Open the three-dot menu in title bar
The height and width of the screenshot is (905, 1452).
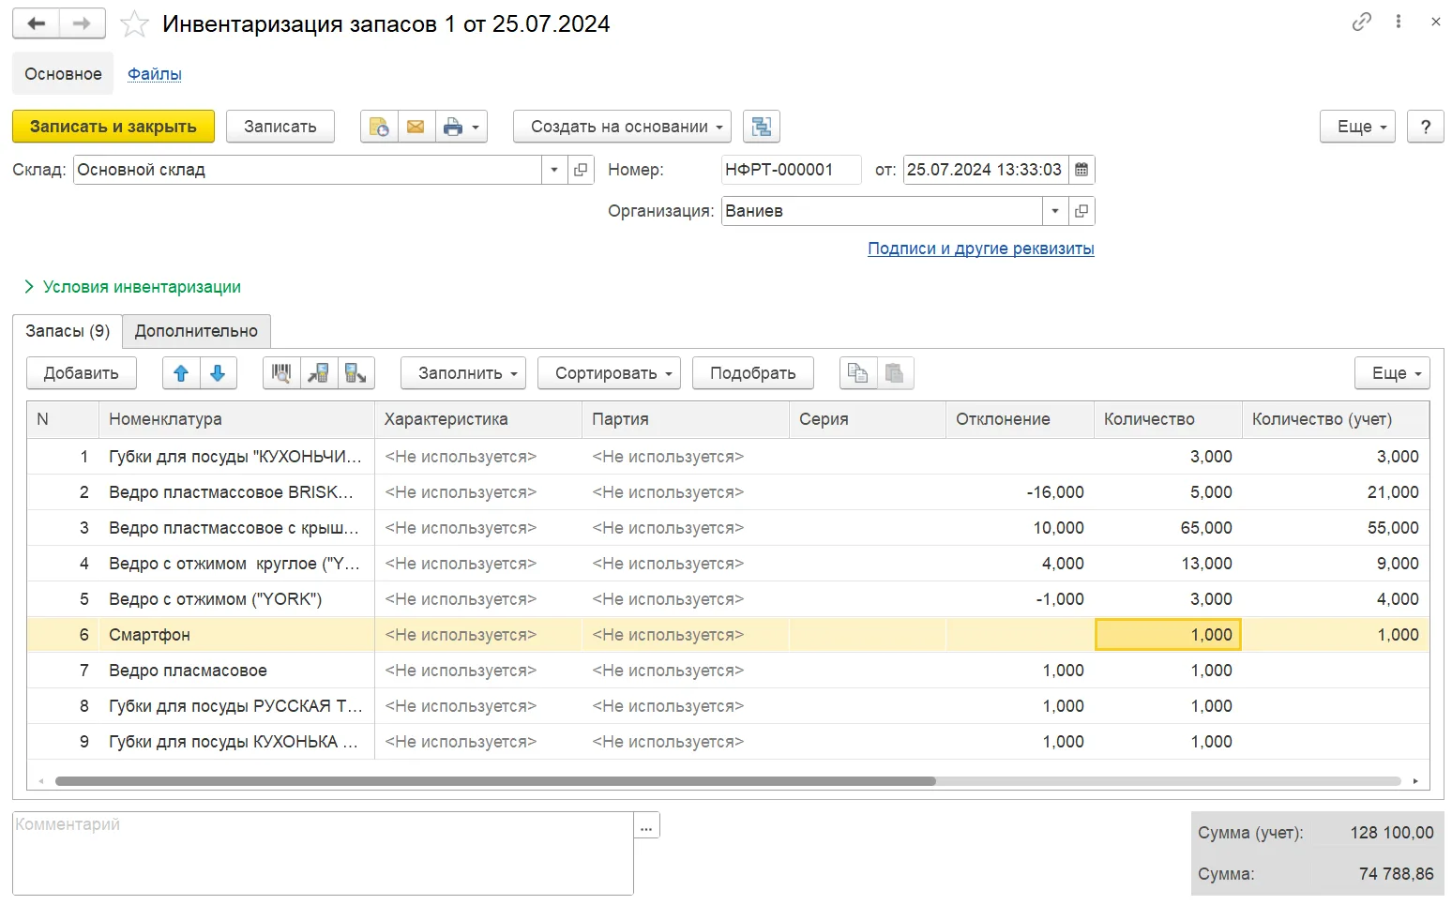[x=1399, y=22]
